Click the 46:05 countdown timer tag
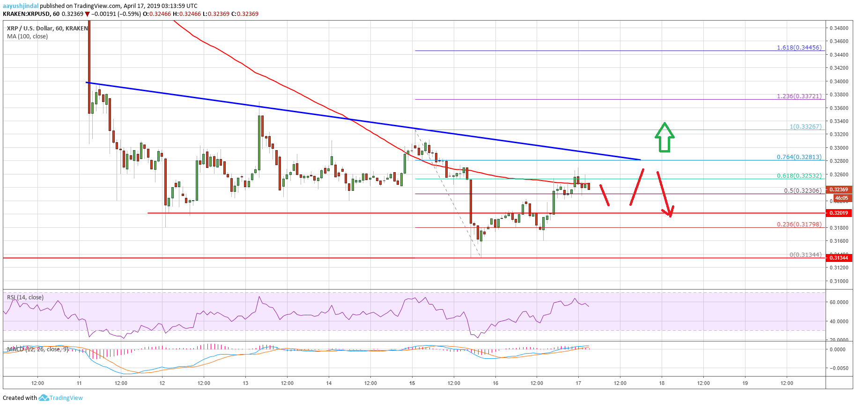Viewport: 856px width, 406px height. 841,198
